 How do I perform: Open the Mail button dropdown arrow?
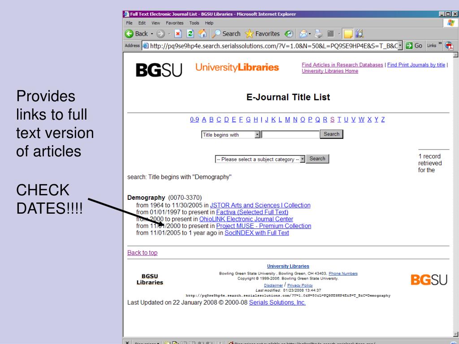(310, 34)
